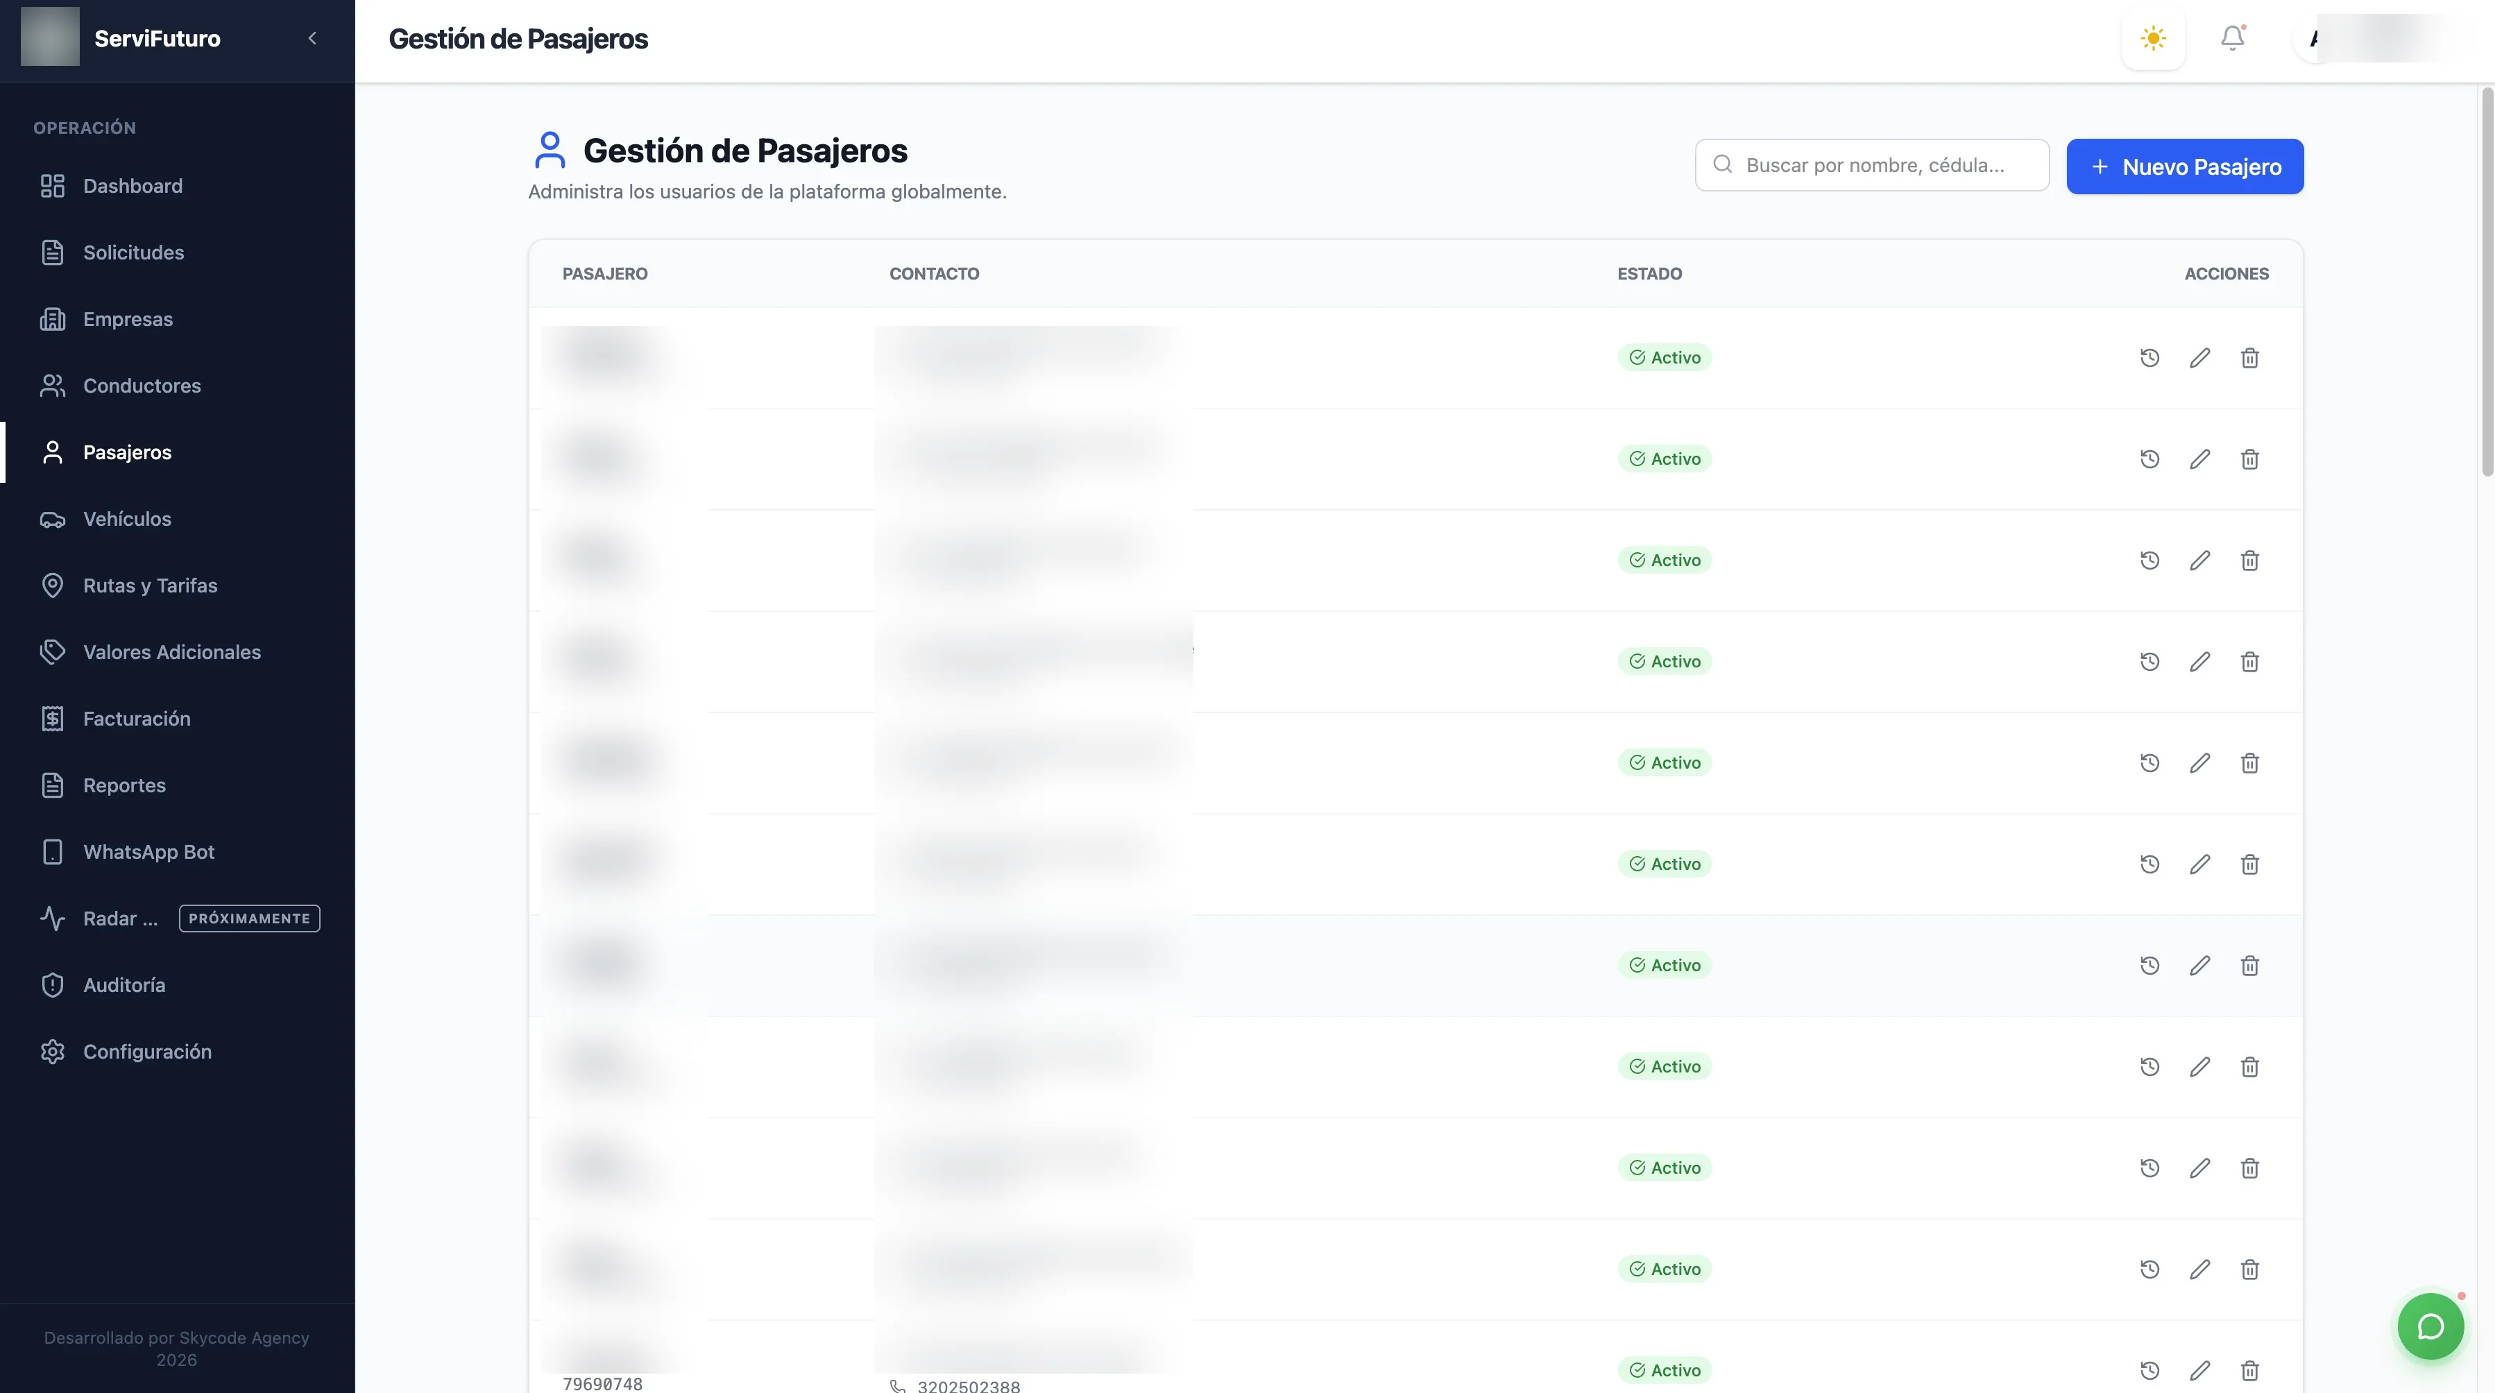Collapse the ServiFuturo sidebar with the chevron
This screenshot has width=2495, height=1393.
(312, 39)
